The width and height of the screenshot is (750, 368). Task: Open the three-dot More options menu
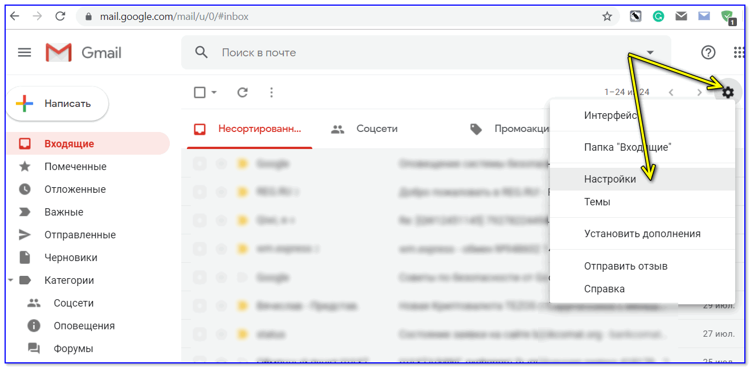[x=271, y=92]
